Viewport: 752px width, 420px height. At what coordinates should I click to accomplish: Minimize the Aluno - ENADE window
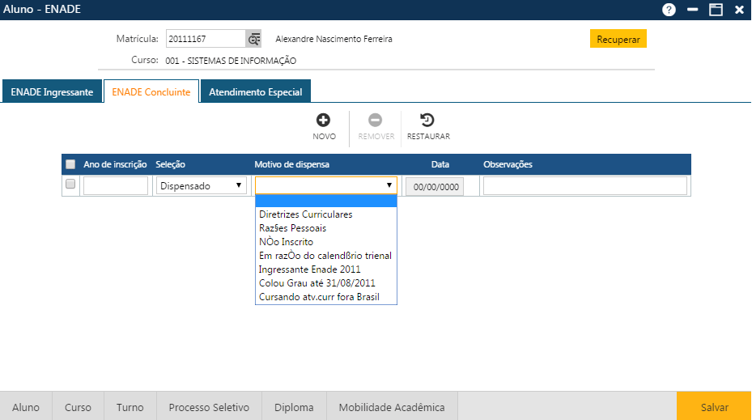point(692,10)
